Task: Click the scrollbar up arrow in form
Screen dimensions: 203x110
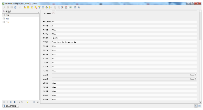Action: [x=200, y=11]
